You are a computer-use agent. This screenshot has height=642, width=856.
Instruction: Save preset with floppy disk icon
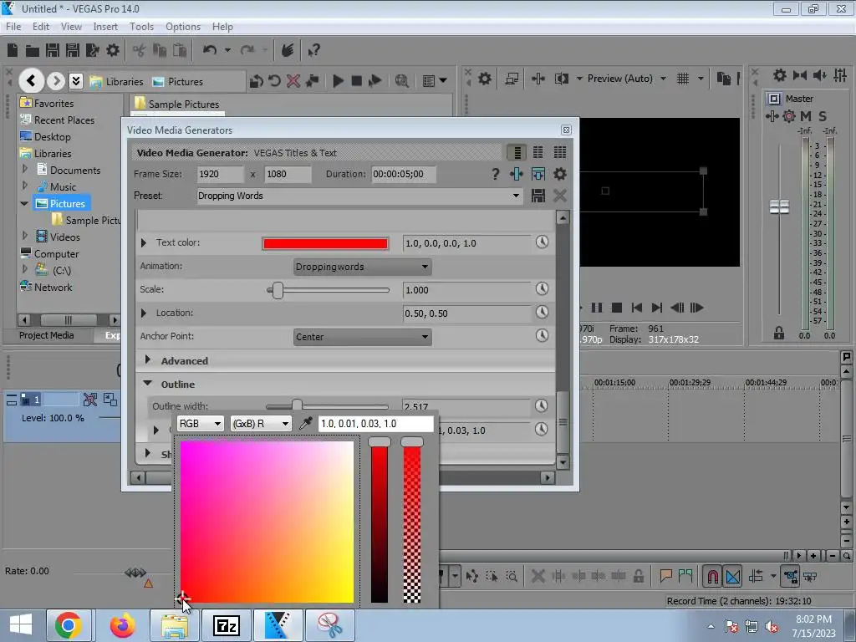538,196
